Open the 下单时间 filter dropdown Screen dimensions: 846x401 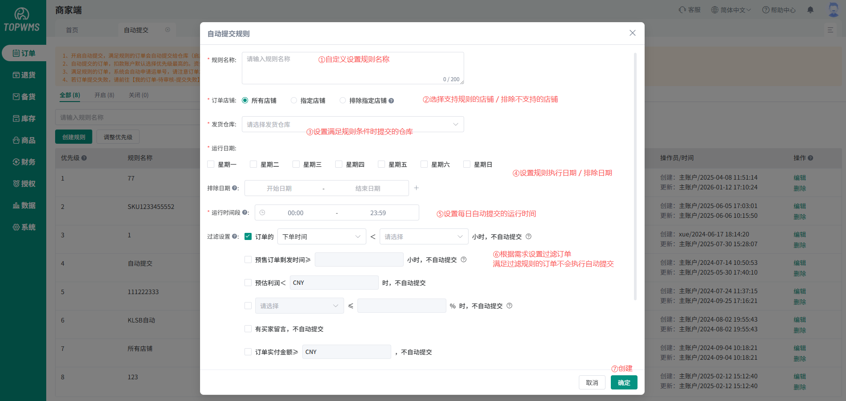pyautogui.click(x=321, y=236)
